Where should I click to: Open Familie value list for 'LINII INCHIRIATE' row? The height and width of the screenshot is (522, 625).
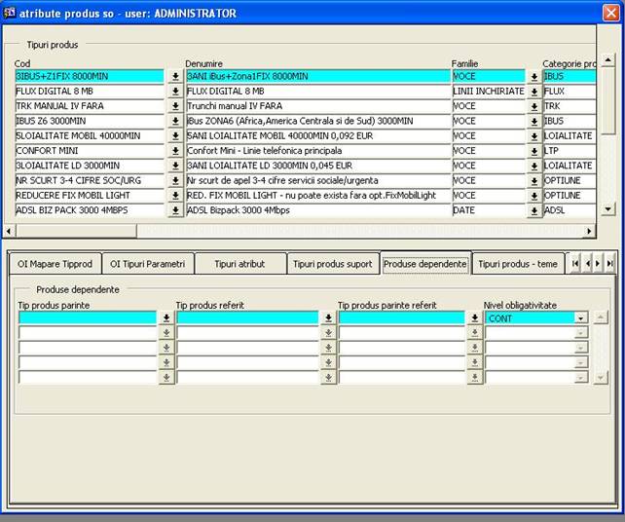[534, 92]
